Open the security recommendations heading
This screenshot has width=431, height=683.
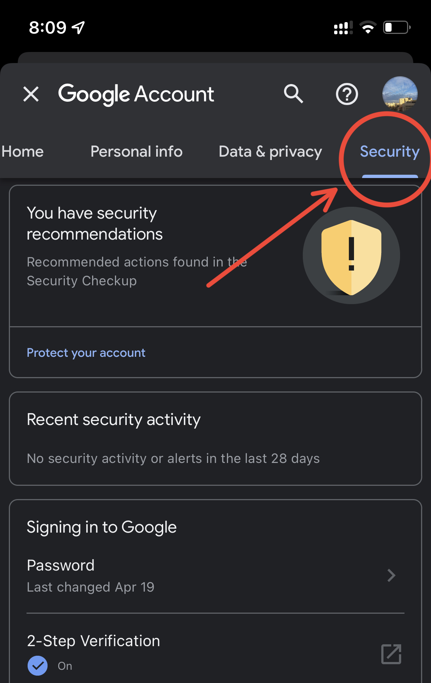pyautogui.click(x=95, y=223)
